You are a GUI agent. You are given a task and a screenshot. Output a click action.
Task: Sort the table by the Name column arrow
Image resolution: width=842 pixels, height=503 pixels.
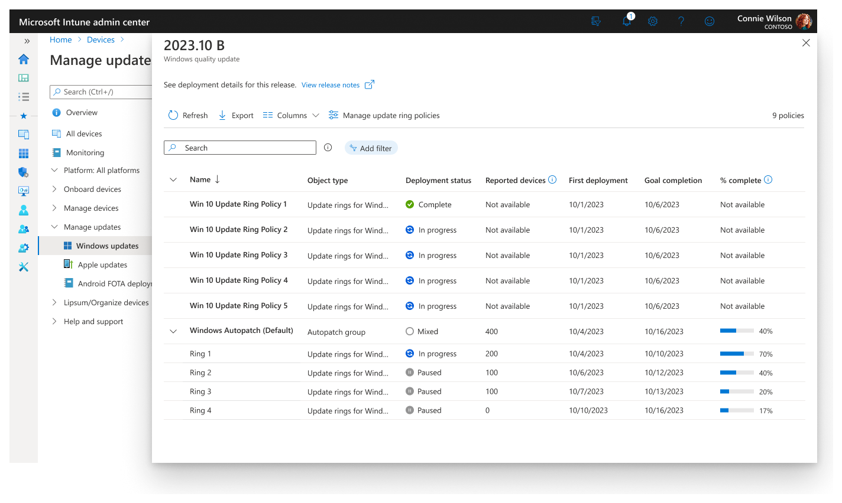(218, 179)
